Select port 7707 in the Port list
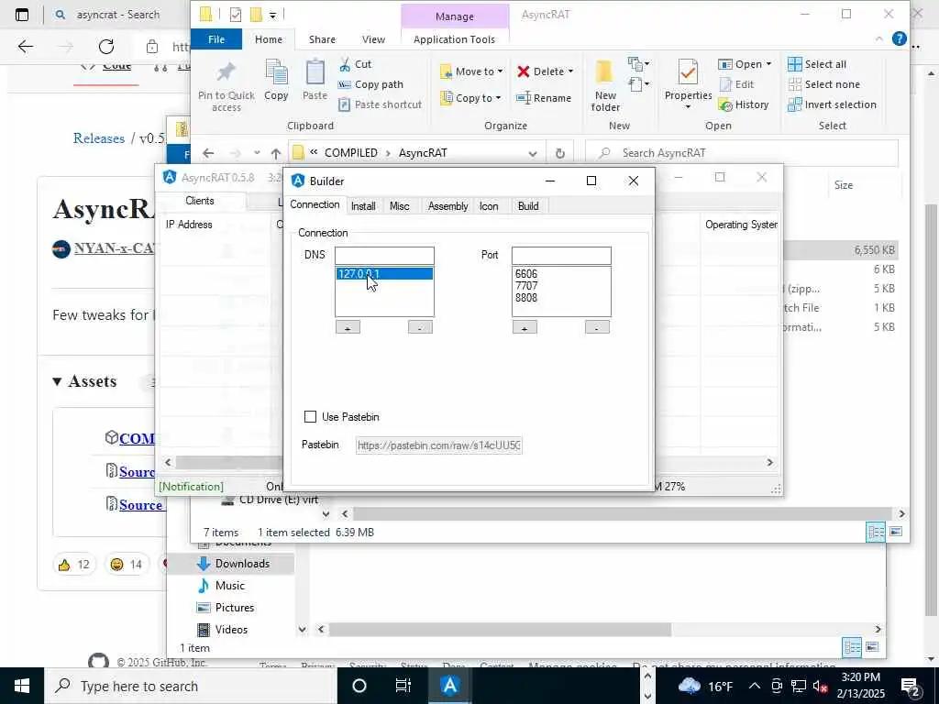 point(526,286)
